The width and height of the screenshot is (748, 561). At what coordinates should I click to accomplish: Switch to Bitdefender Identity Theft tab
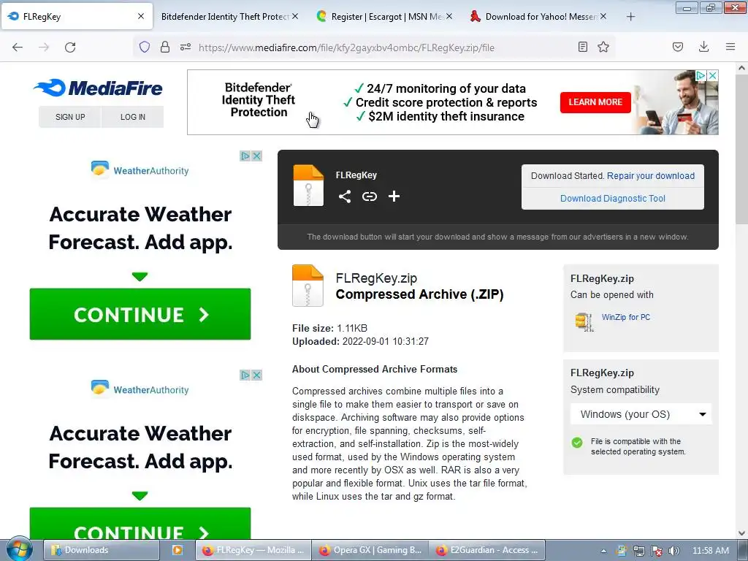(x=225, y=17)
